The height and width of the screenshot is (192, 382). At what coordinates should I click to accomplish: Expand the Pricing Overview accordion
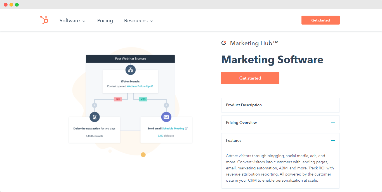[x=333, y=123]
